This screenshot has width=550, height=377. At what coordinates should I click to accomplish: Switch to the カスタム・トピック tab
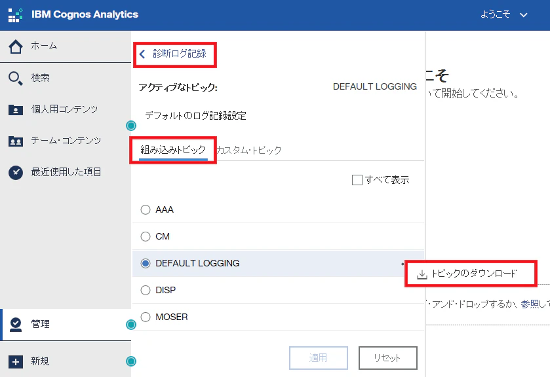click(x=248, y=151)
